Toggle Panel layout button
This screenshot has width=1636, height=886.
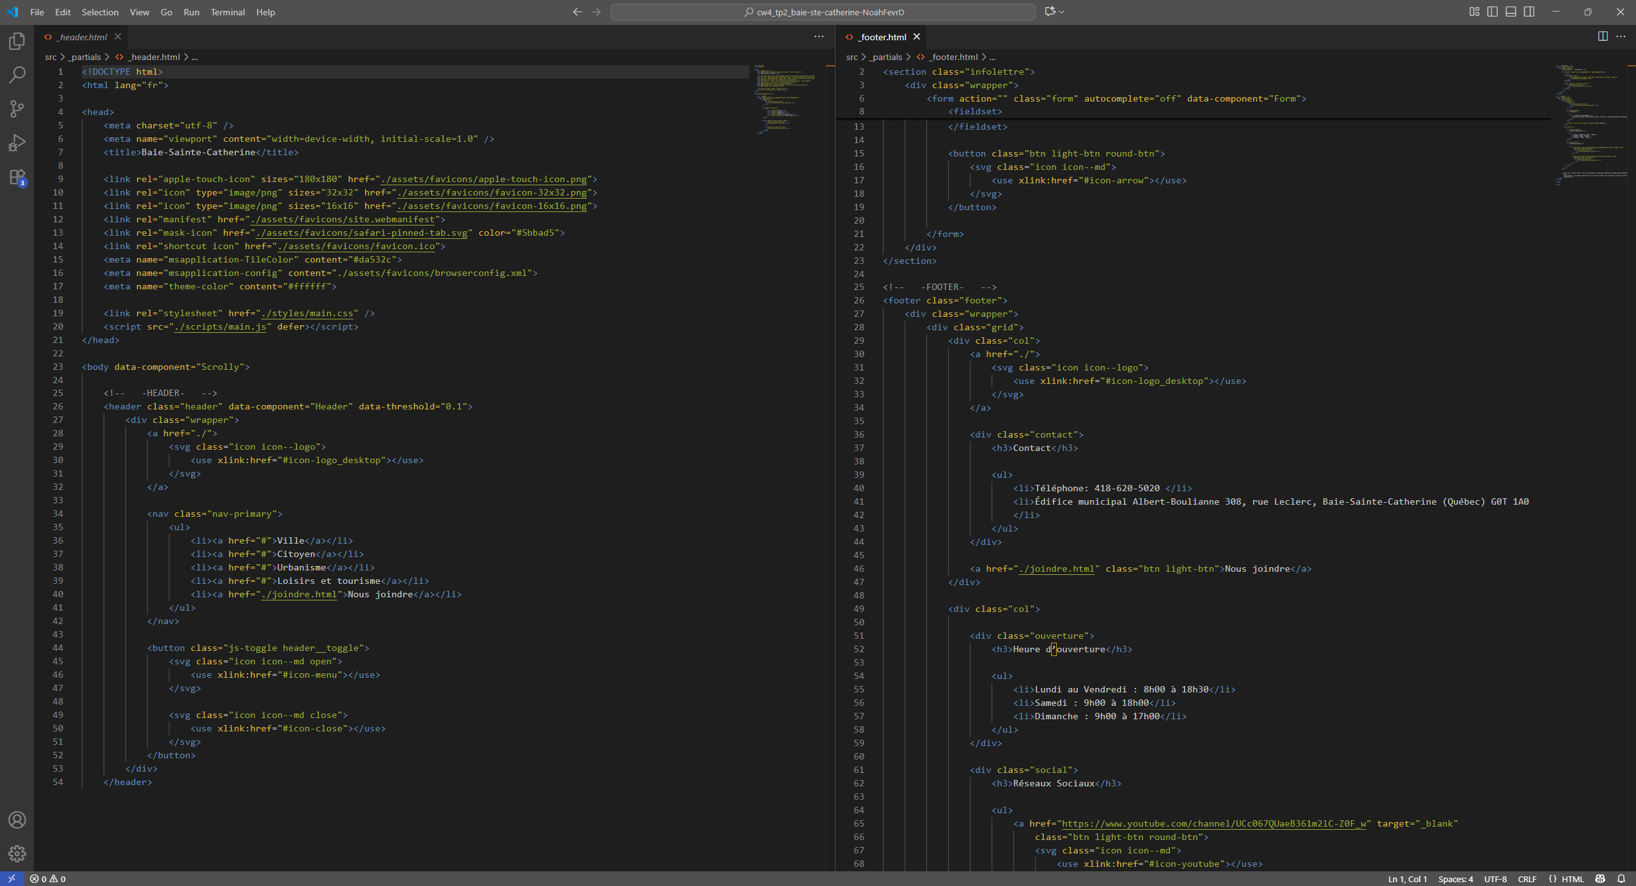point(1511,11)
